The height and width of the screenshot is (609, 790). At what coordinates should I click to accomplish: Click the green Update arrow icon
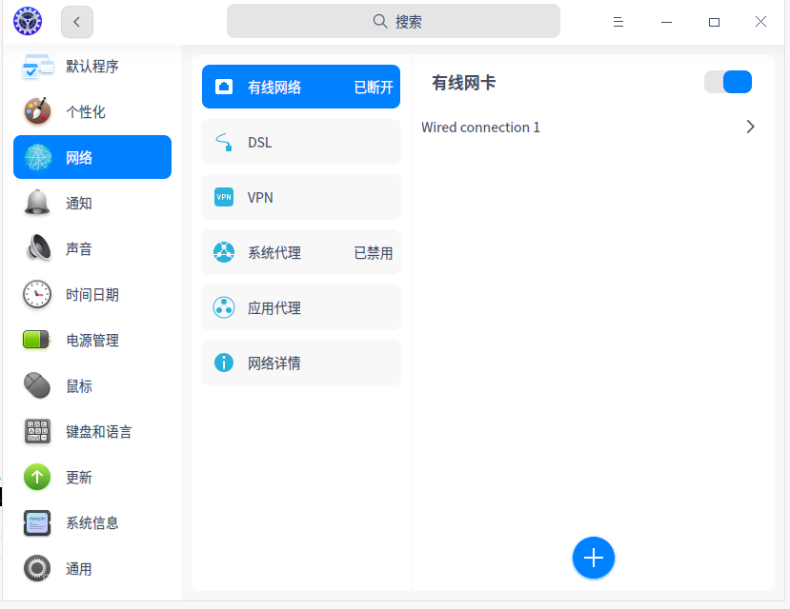(x=37, y=477)
